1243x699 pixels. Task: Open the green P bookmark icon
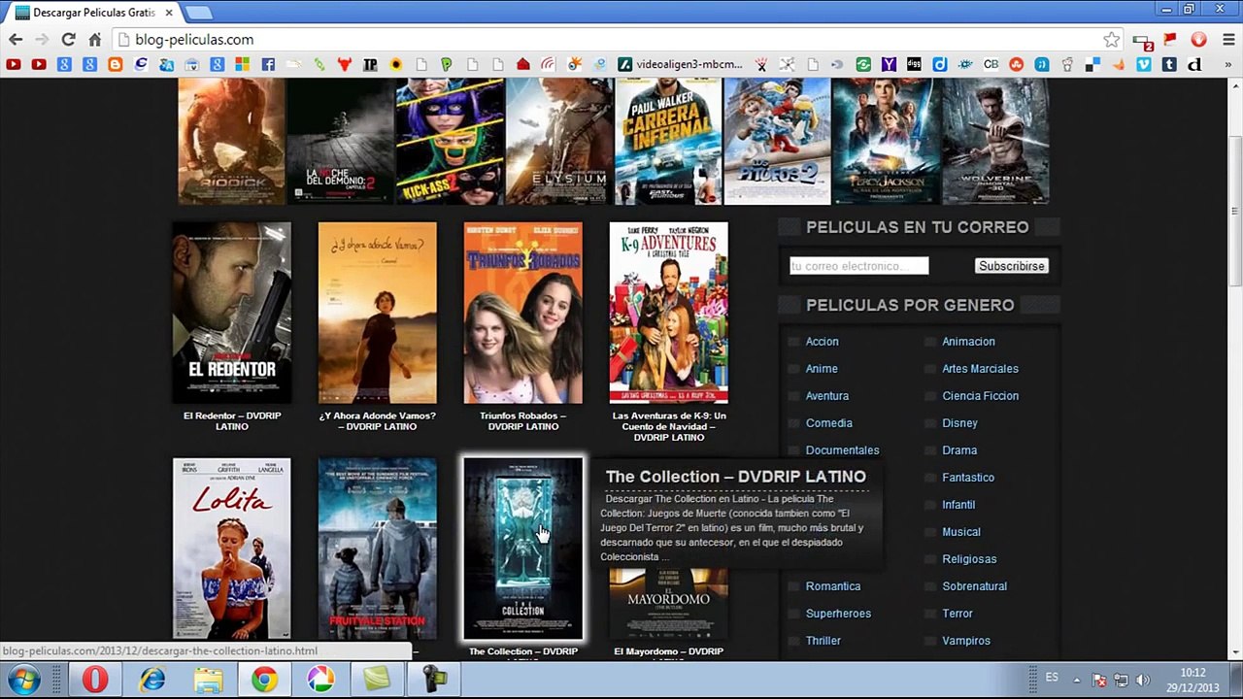[x=446, y=64]
